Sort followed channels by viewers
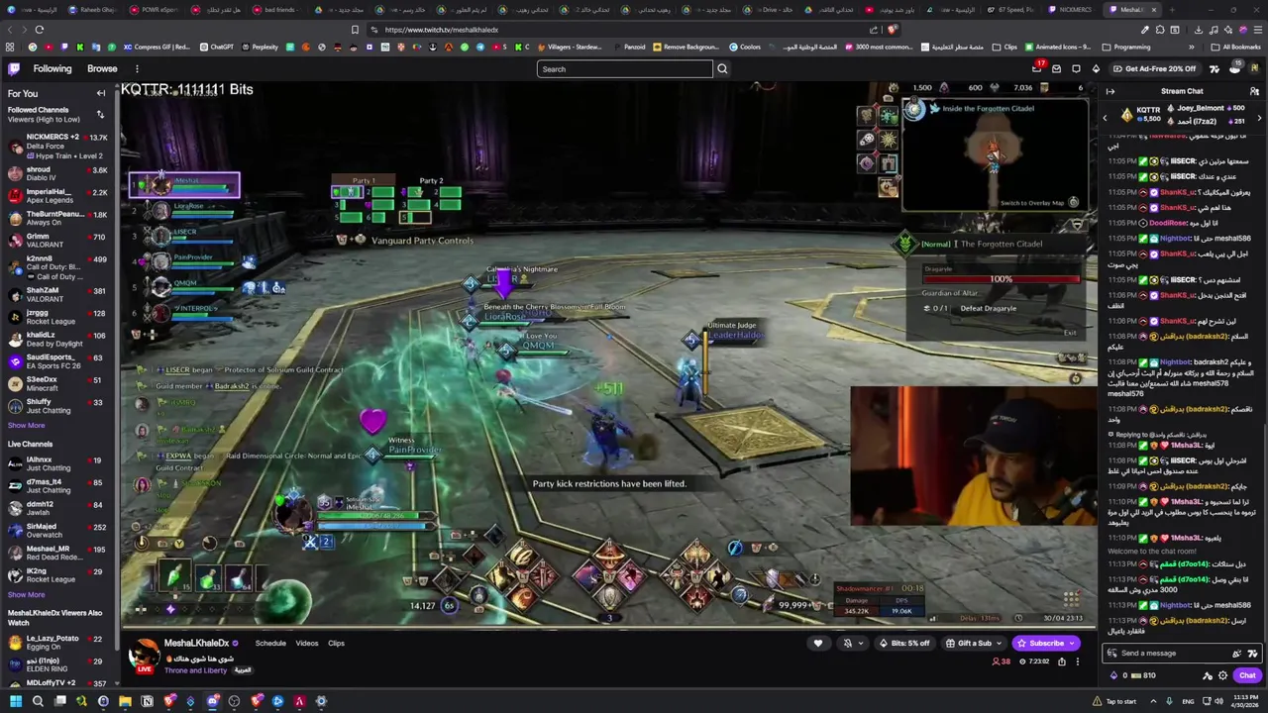The width and height of the screenshot is (1268, 713). click(x=100, y=114)
